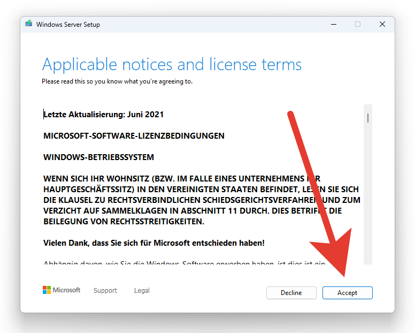
Task: Click 'Please read this so you know' subtitle
Action: 117,81
